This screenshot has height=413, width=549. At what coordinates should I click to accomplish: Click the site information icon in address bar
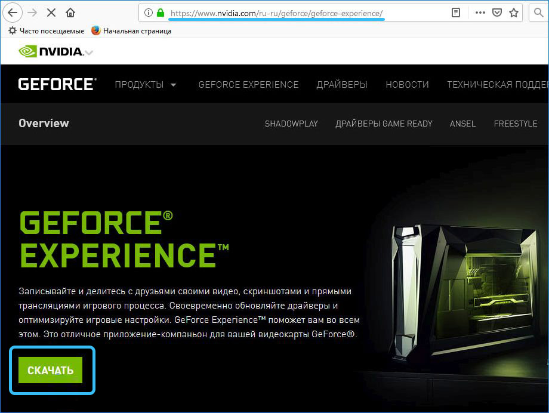pyautogui.click(x=147, y=13)
